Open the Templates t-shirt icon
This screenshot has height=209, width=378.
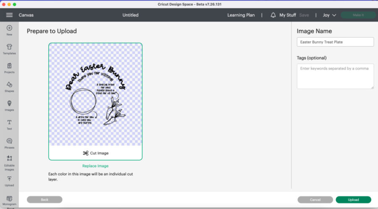pyautogui.click(x=9, y=47)
